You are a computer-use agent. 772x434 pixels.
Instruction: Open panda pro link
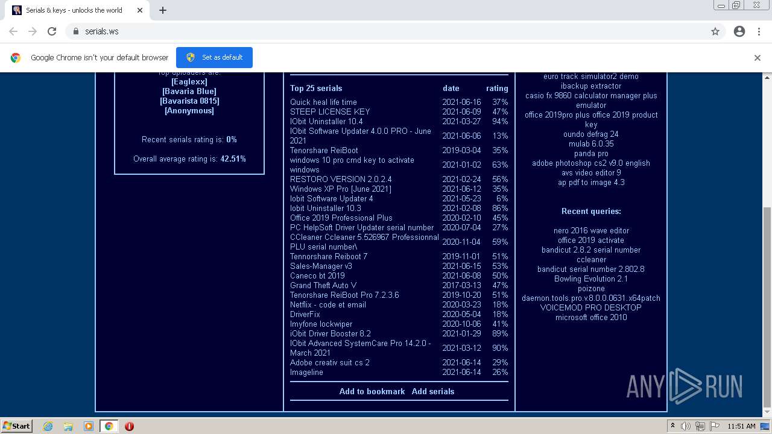coord(591,153)
